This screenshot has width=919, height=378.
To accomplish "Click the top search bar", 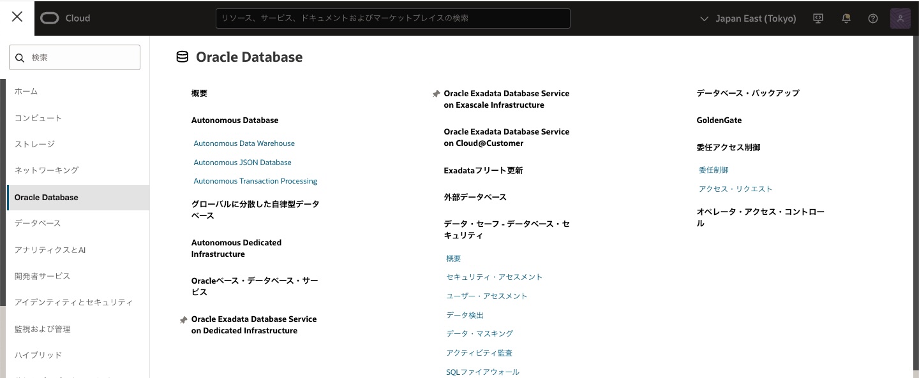I will tap(392, 18).
